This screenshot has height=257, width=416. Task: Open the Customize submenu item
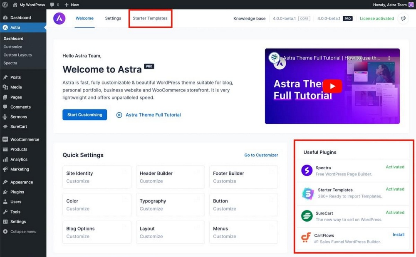coord(13,47)
